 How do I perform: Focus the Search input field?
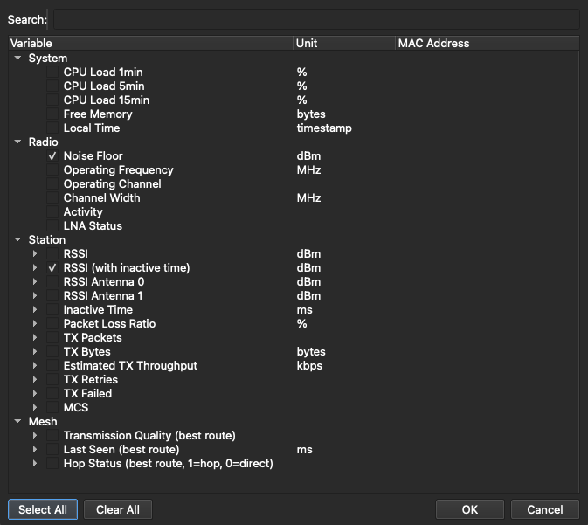(315, 19)
